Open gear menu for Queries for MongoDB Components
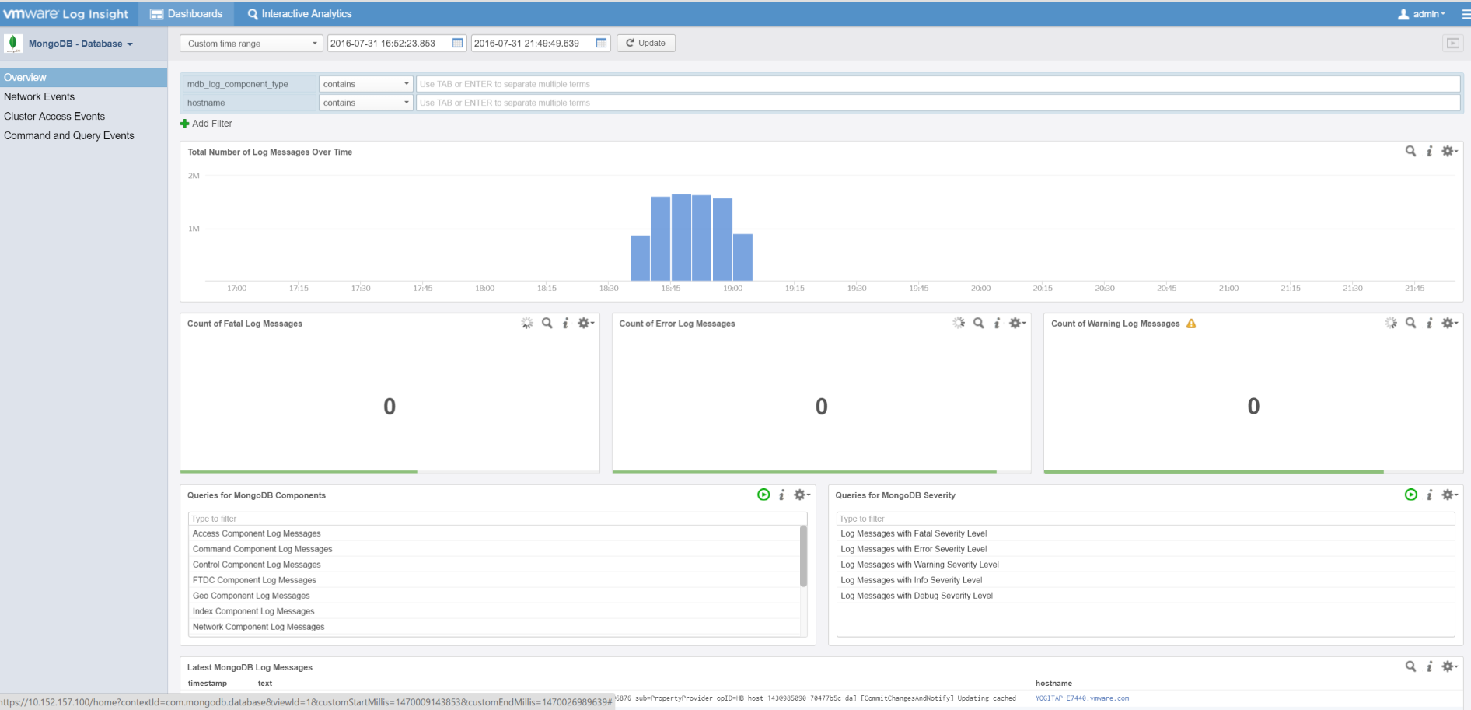This screenshot has height=710, width=1471. point(802,495)
